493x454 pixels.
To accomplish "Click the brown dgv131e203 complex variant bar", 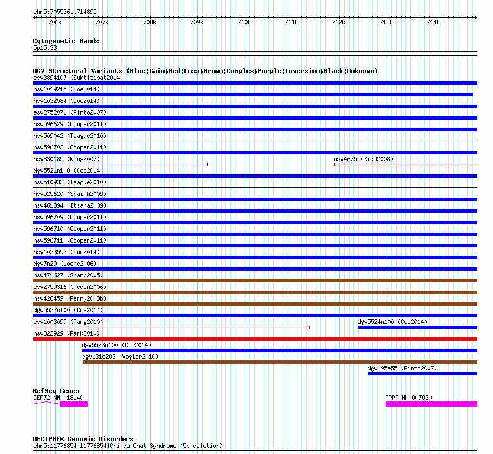I will pyautogui.click(x=280, y=362).
